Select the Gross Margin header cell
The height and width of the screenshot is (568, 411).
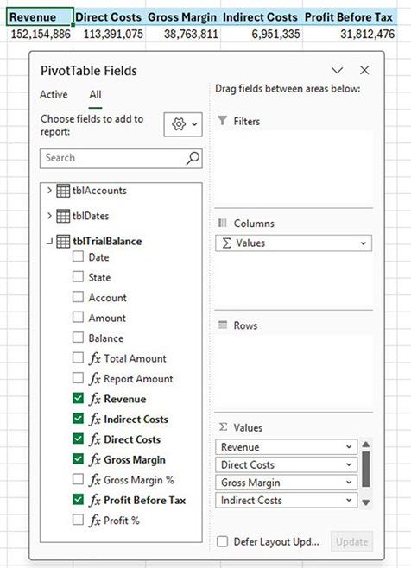[x=183, y=17]
